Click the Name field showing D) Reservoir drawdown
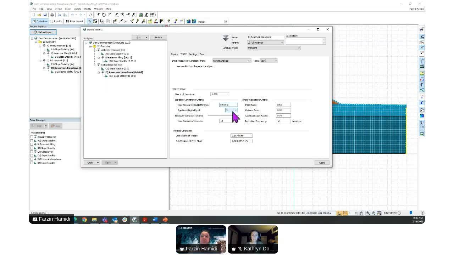This screenshot has height=255, width=454. pos(265,37)
